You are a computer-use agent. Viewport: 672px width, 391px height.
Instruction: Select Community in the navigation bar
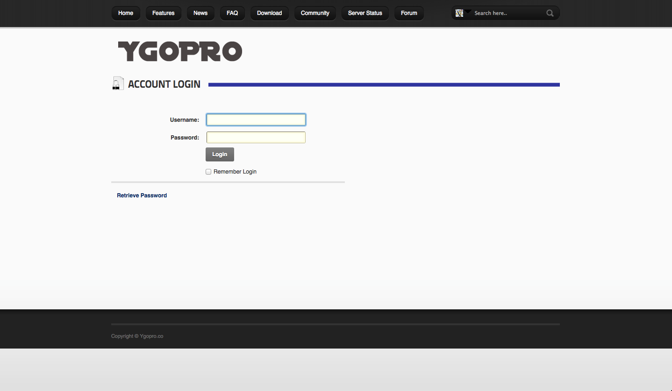315,13
